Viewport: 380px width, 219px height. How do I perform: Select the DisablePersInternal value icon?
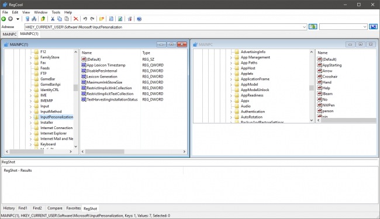pos(84,71)
